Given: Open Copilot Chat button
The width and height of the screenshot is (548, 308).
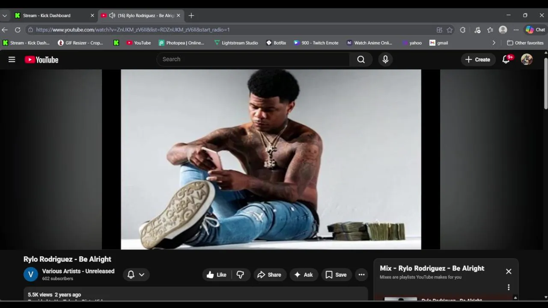Looking at the screenshot, I should [536, 30].
